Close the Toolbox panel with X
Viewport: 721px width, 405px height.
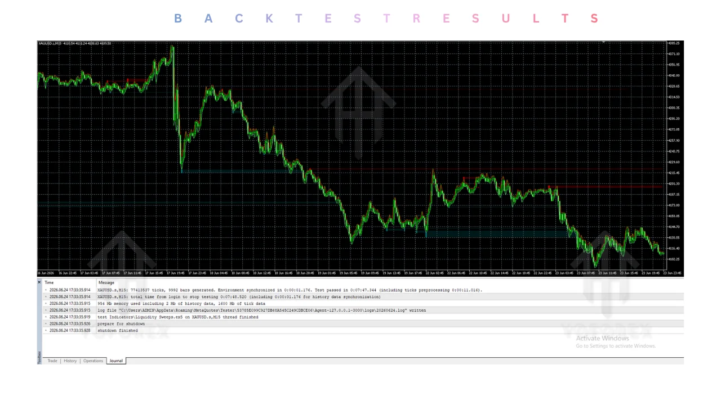click(39, 282)
